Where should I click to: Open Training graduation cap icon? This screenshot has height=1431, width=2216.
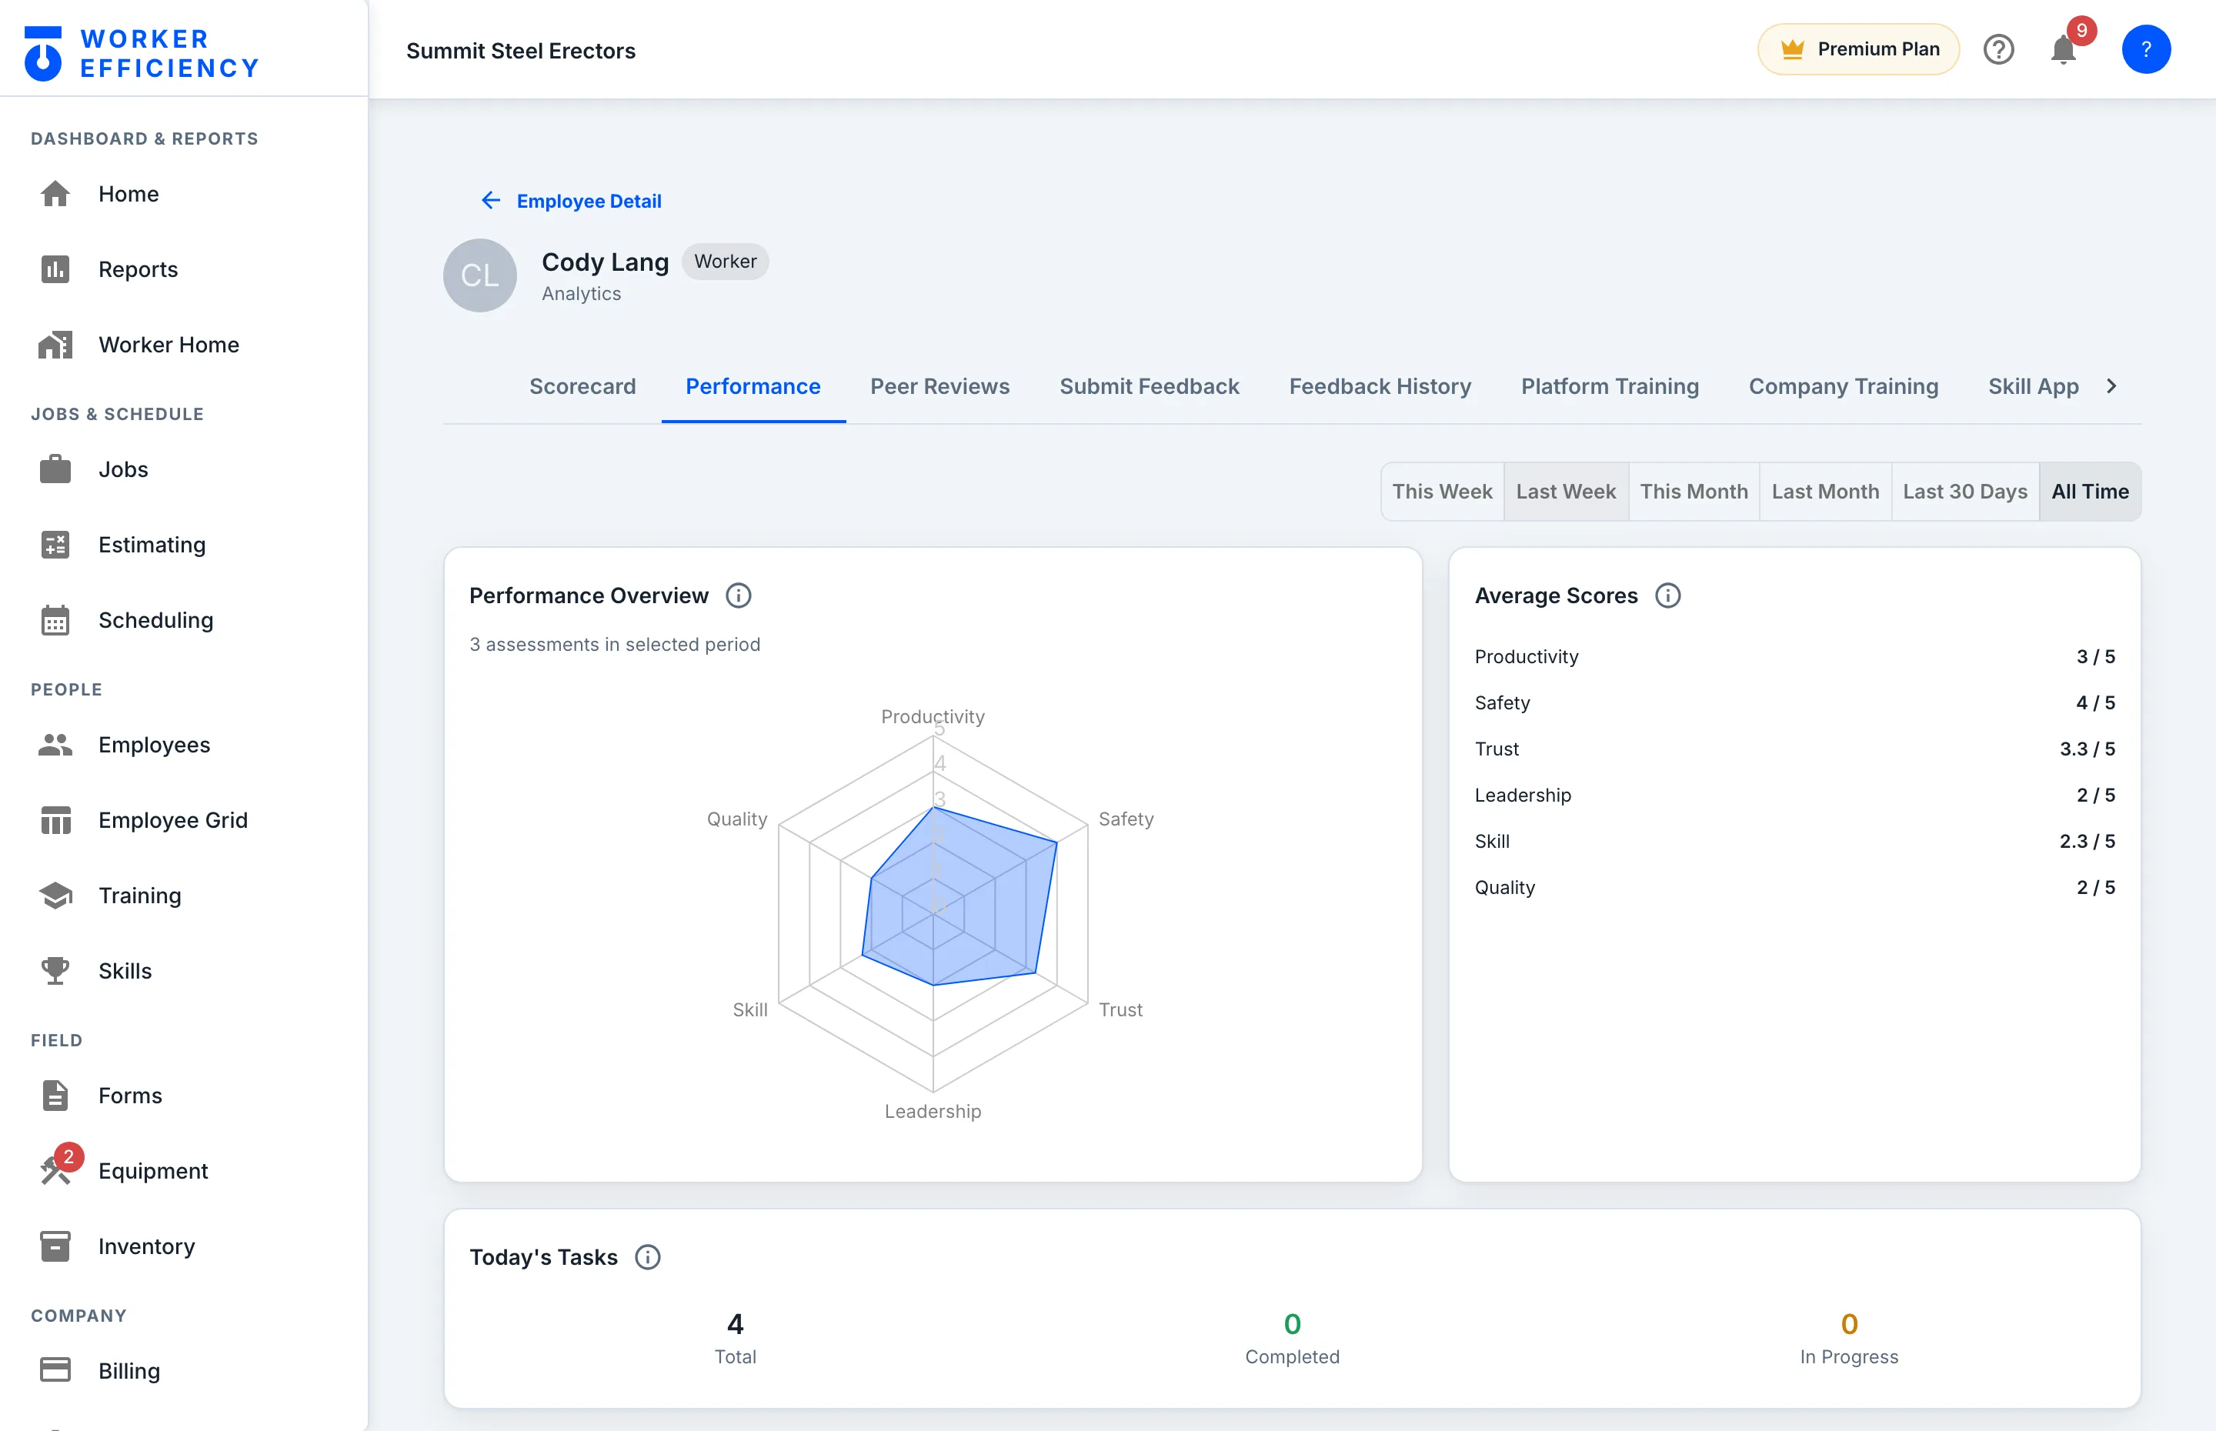click(55, 894)
